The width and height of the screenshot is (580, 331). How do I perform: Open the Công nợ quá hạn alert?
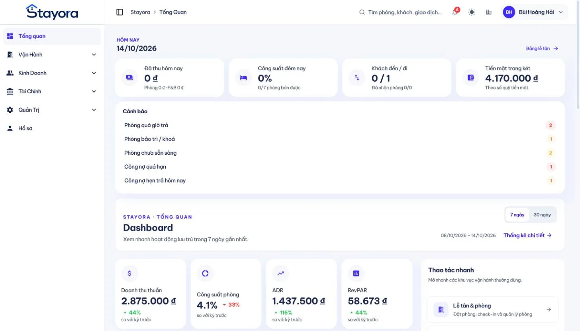(x=340, y=167)
